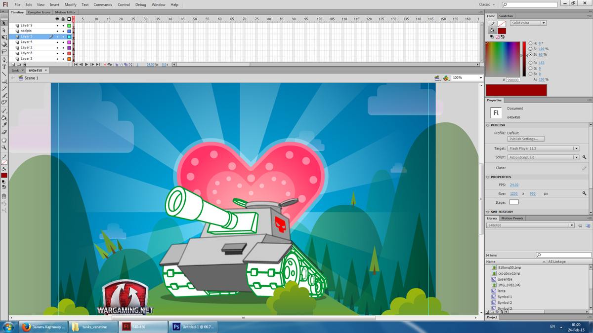Expand the SWF HISTORY section
The height and width of the screenshot is (333, 593).
pos(488,212)
